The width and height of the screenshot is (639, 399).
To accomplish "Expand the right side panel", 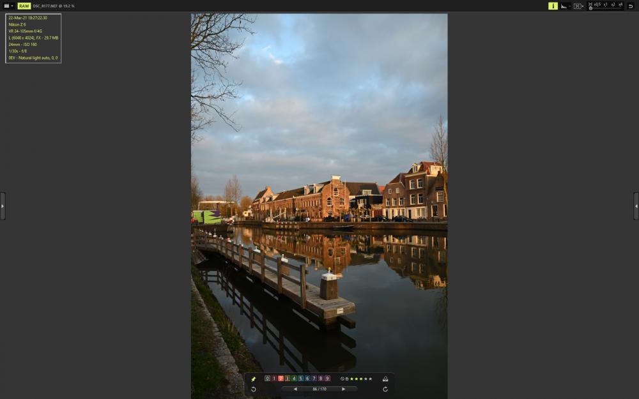I will point(636,206).
